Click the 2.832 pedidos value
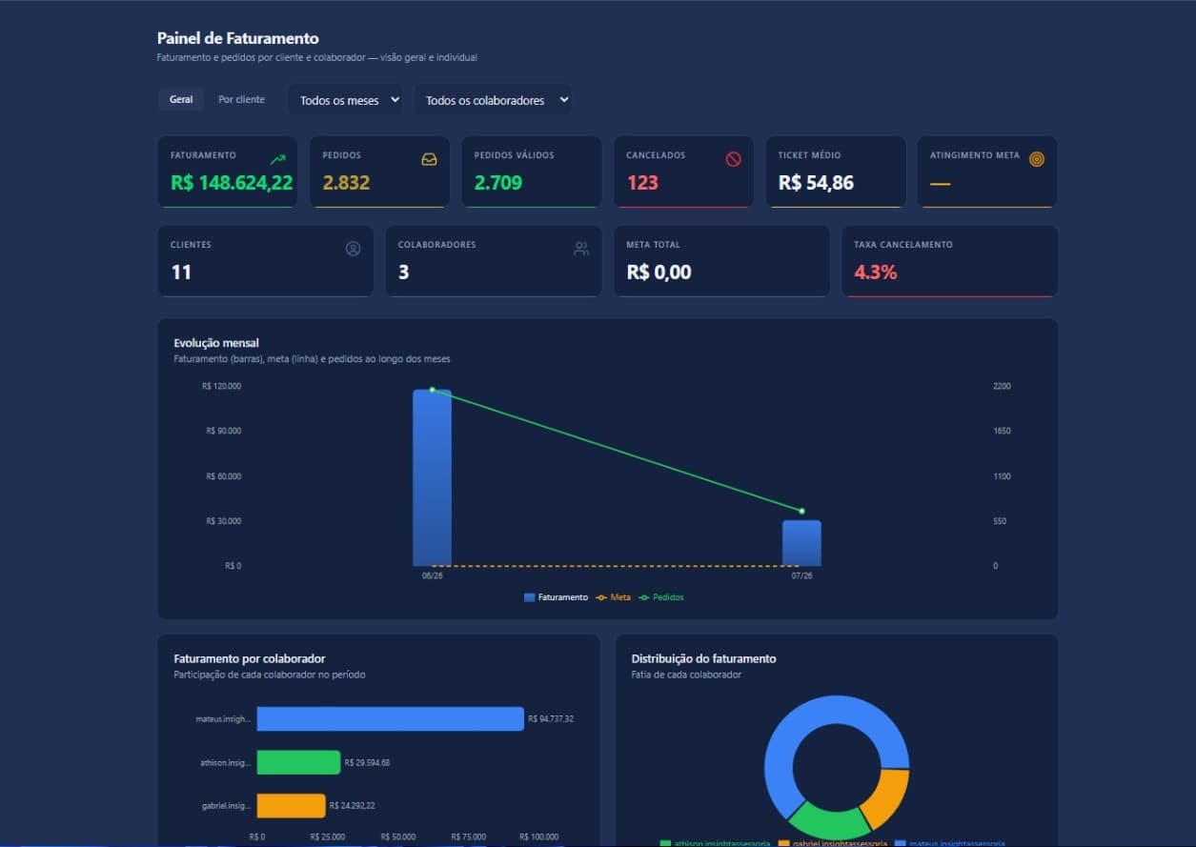This screenshot has width=1196, height=847. coord(346,183)
